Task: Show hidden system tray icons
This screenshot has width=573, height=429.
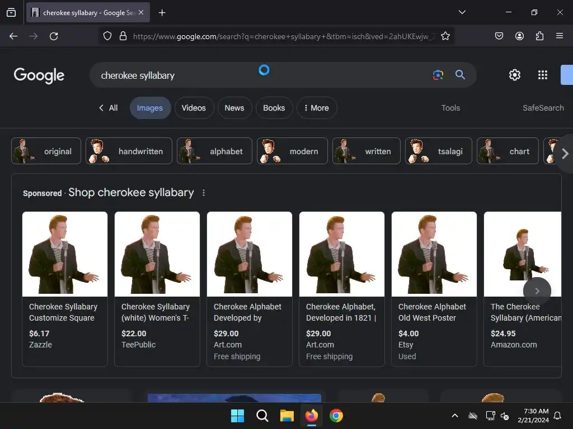Action: click(x=455, y=416)
